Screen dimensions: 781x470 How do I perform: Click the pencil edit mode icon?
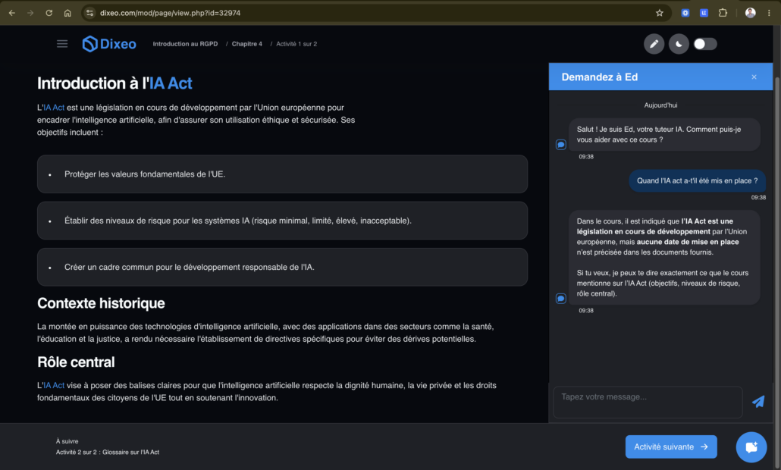tap(654, 44)
